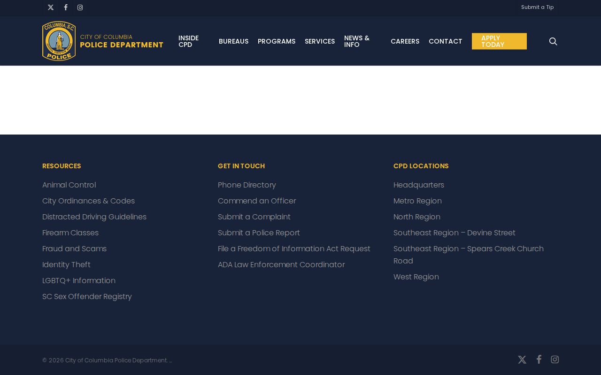Click the CPD Locations heading

421,166
